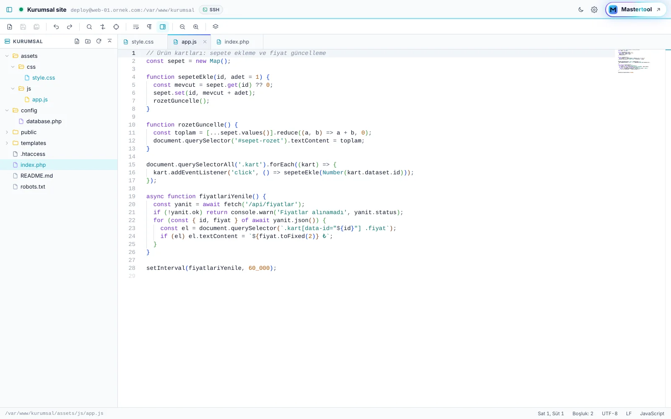Switch to the style.css tab
671x419 pixels.
point(142,42)
